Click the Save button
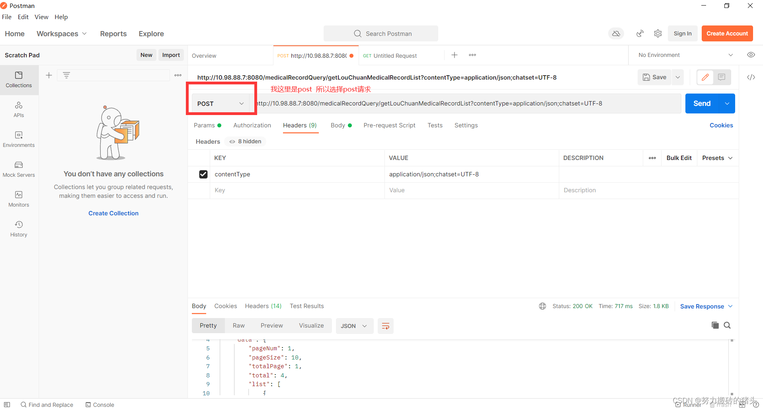This screenshot has width=763, height=408. click(655, 77)
